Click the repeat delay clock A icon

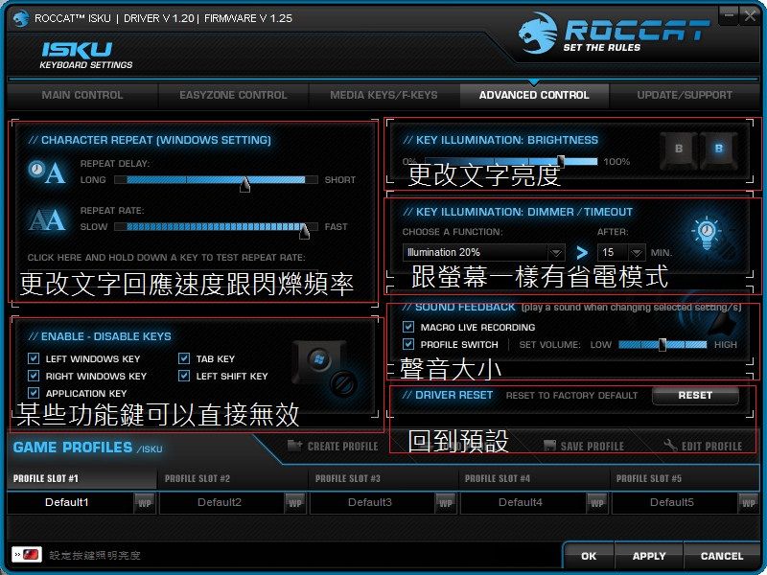(47, 172)
